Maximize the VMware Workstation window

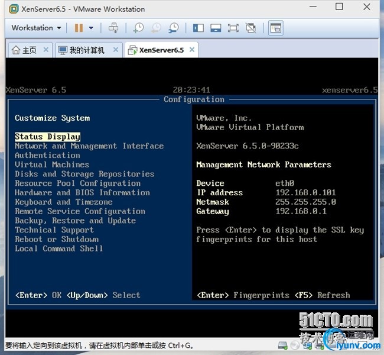(339, 7)
